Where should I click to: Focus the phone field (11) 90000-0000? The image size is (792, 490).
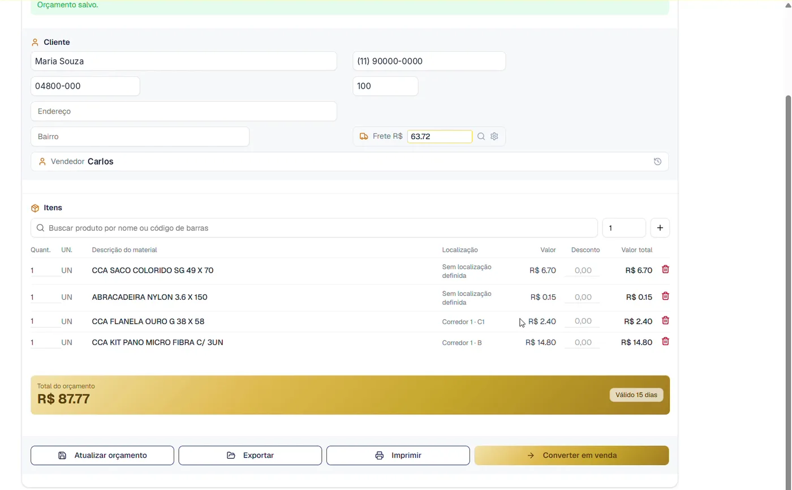(429, 61)
